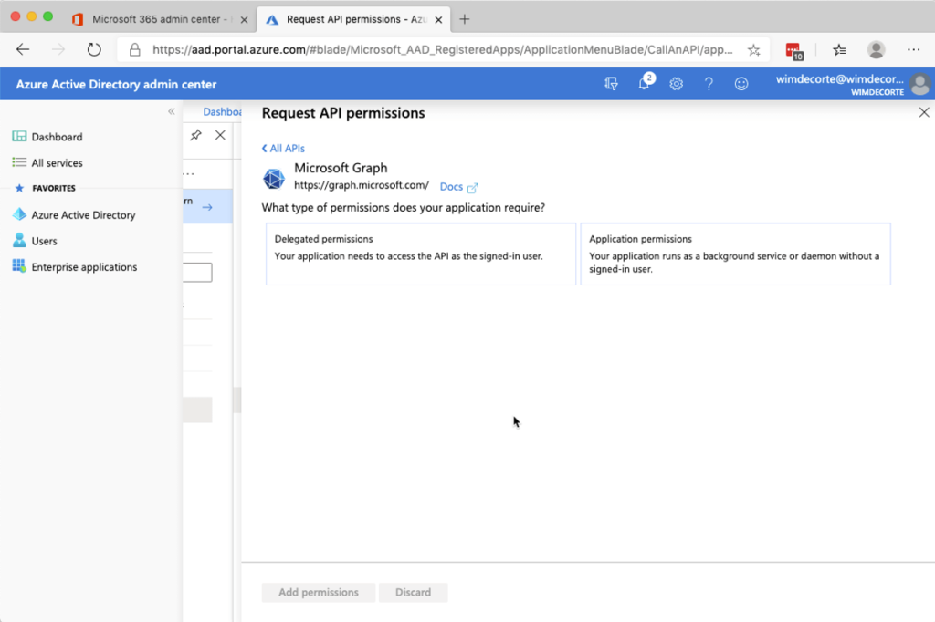
Task: Send feedback using the smiley face icon
Action: tap(741, 83)
